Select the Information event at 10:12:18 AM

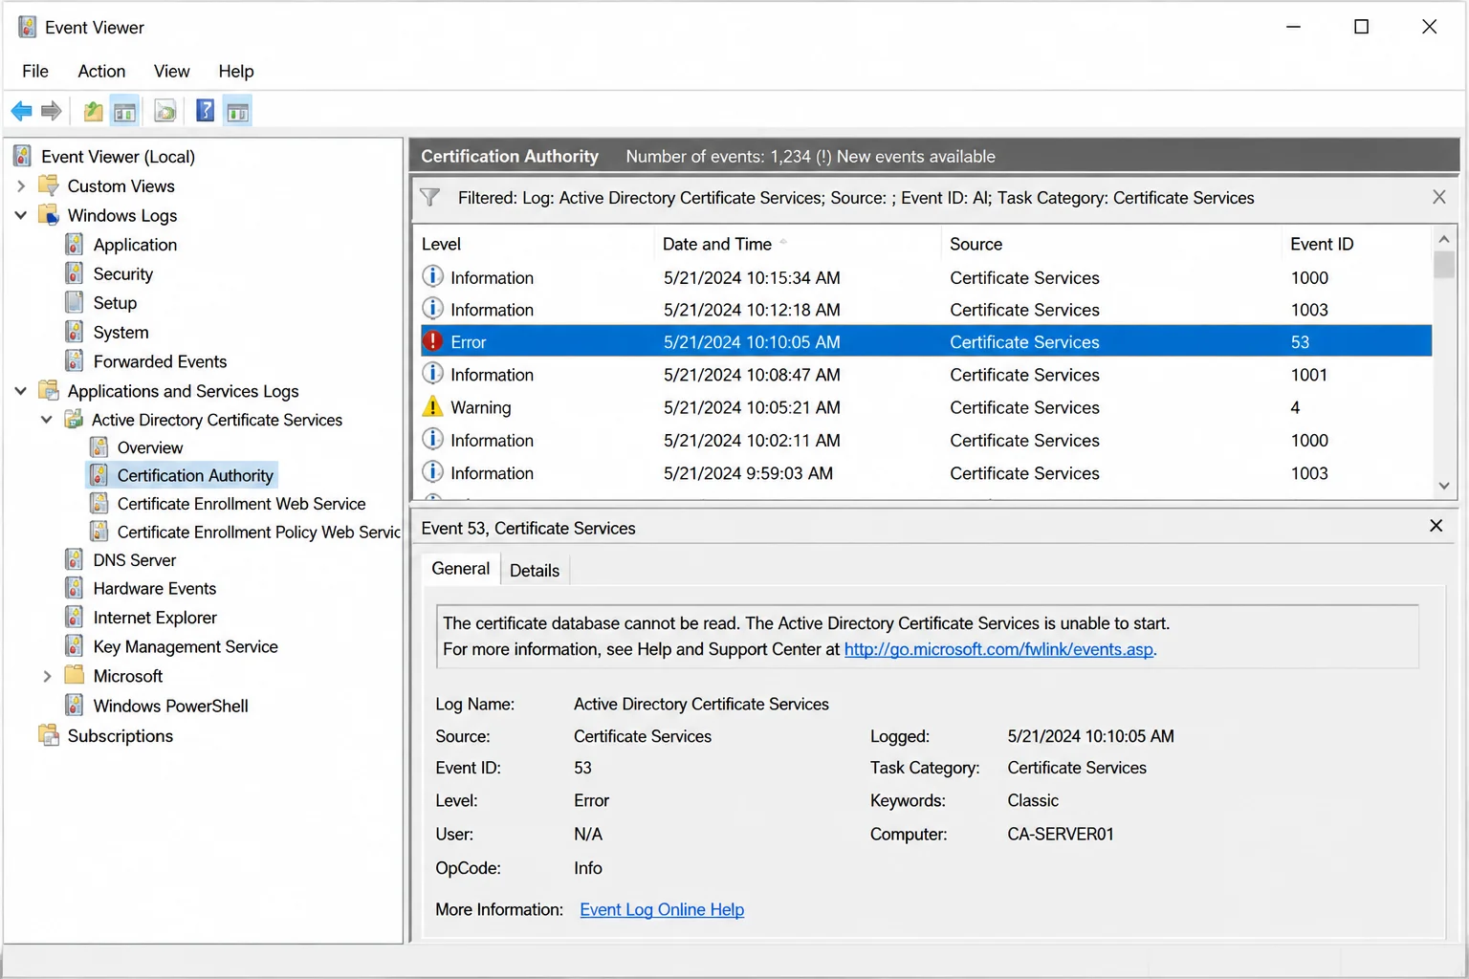926,310
